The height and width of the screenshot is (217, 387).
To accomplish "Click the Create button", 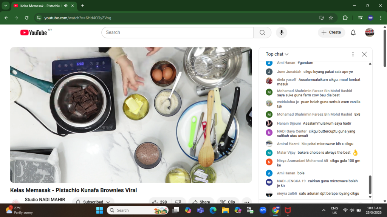I will tap(331, 32).
